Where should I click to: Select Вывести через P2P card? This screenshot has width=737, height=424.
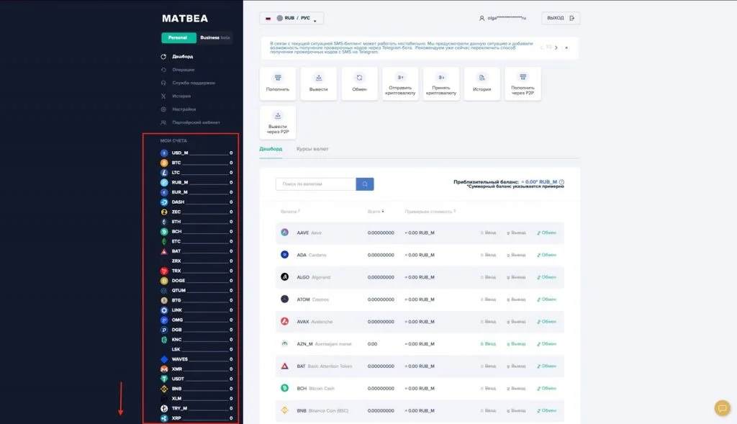tap(278, 122)
